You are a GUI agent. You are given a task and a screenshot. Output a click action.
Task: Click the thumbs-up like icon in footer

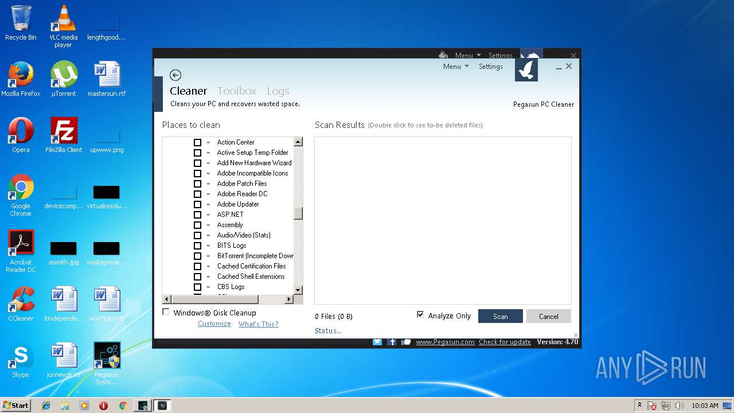click(407, 342)
